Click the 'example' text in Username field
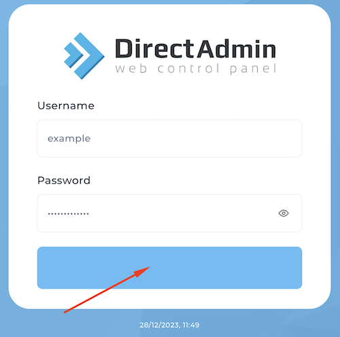 69,139
